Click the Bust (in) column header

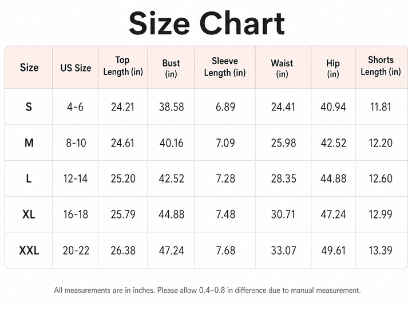171,68
